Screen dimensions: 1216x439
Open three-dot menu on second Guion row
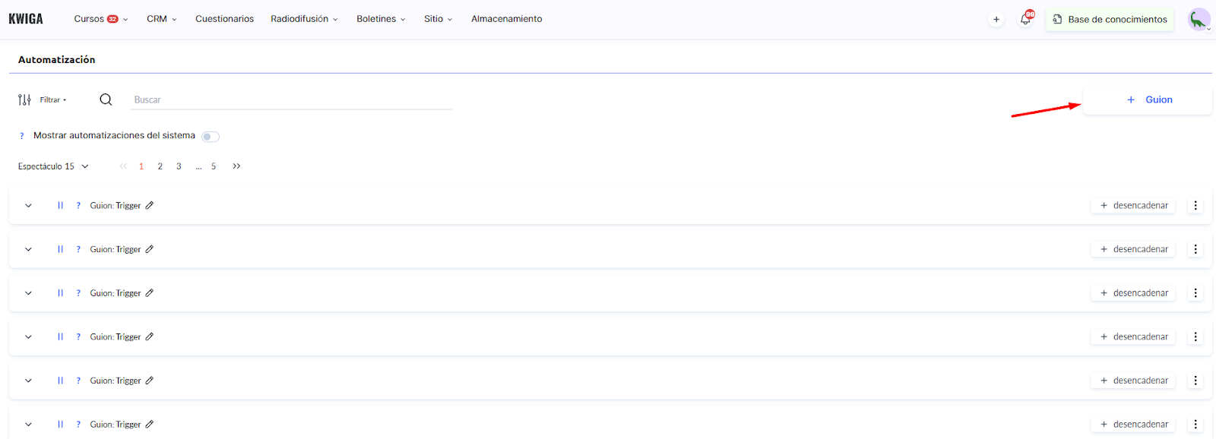click(x=1195, y=249)
